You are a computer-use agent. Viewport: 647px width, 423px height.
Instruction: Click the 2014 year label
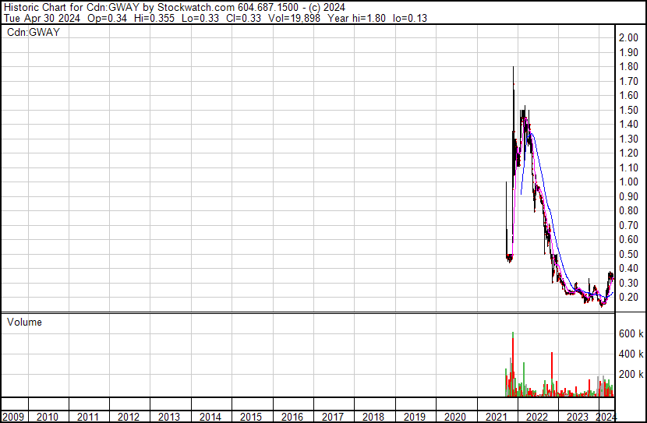tap(210, 417)
